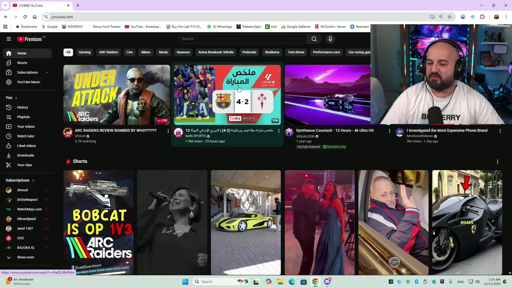The width and height of the screenshot is (512, 288).
Task: Click the beIN SPORTS channel avatar
Action: pos(178,132)
